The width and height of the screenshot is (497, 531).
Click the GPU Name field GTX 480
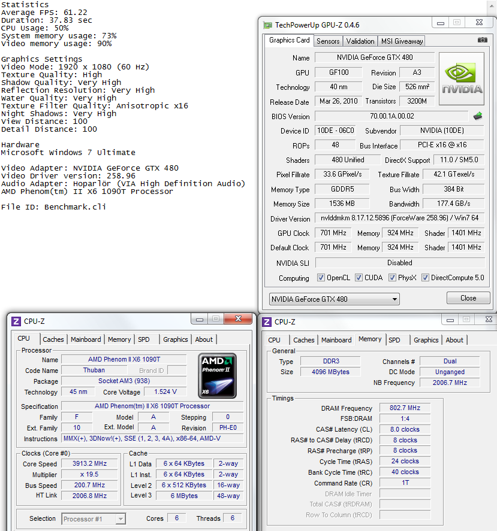(375, 57)
